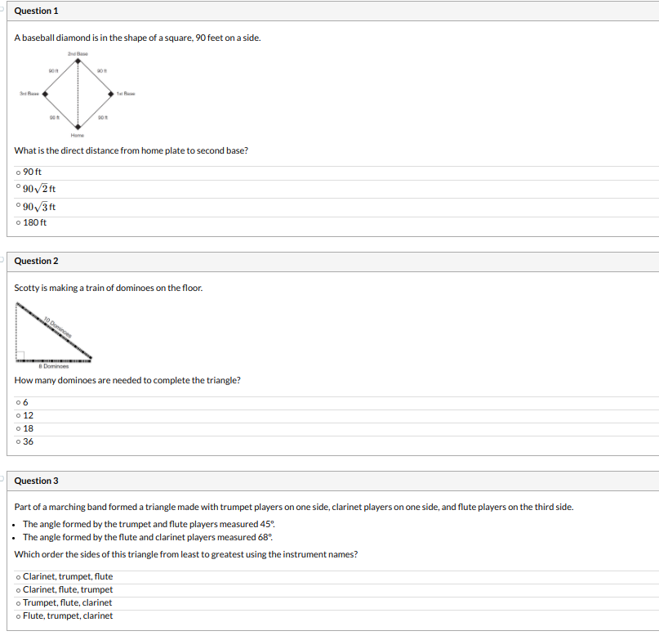The image size is (659, 640).
Task: Select 36 as the dominoes count
Action: click(18, 441)
